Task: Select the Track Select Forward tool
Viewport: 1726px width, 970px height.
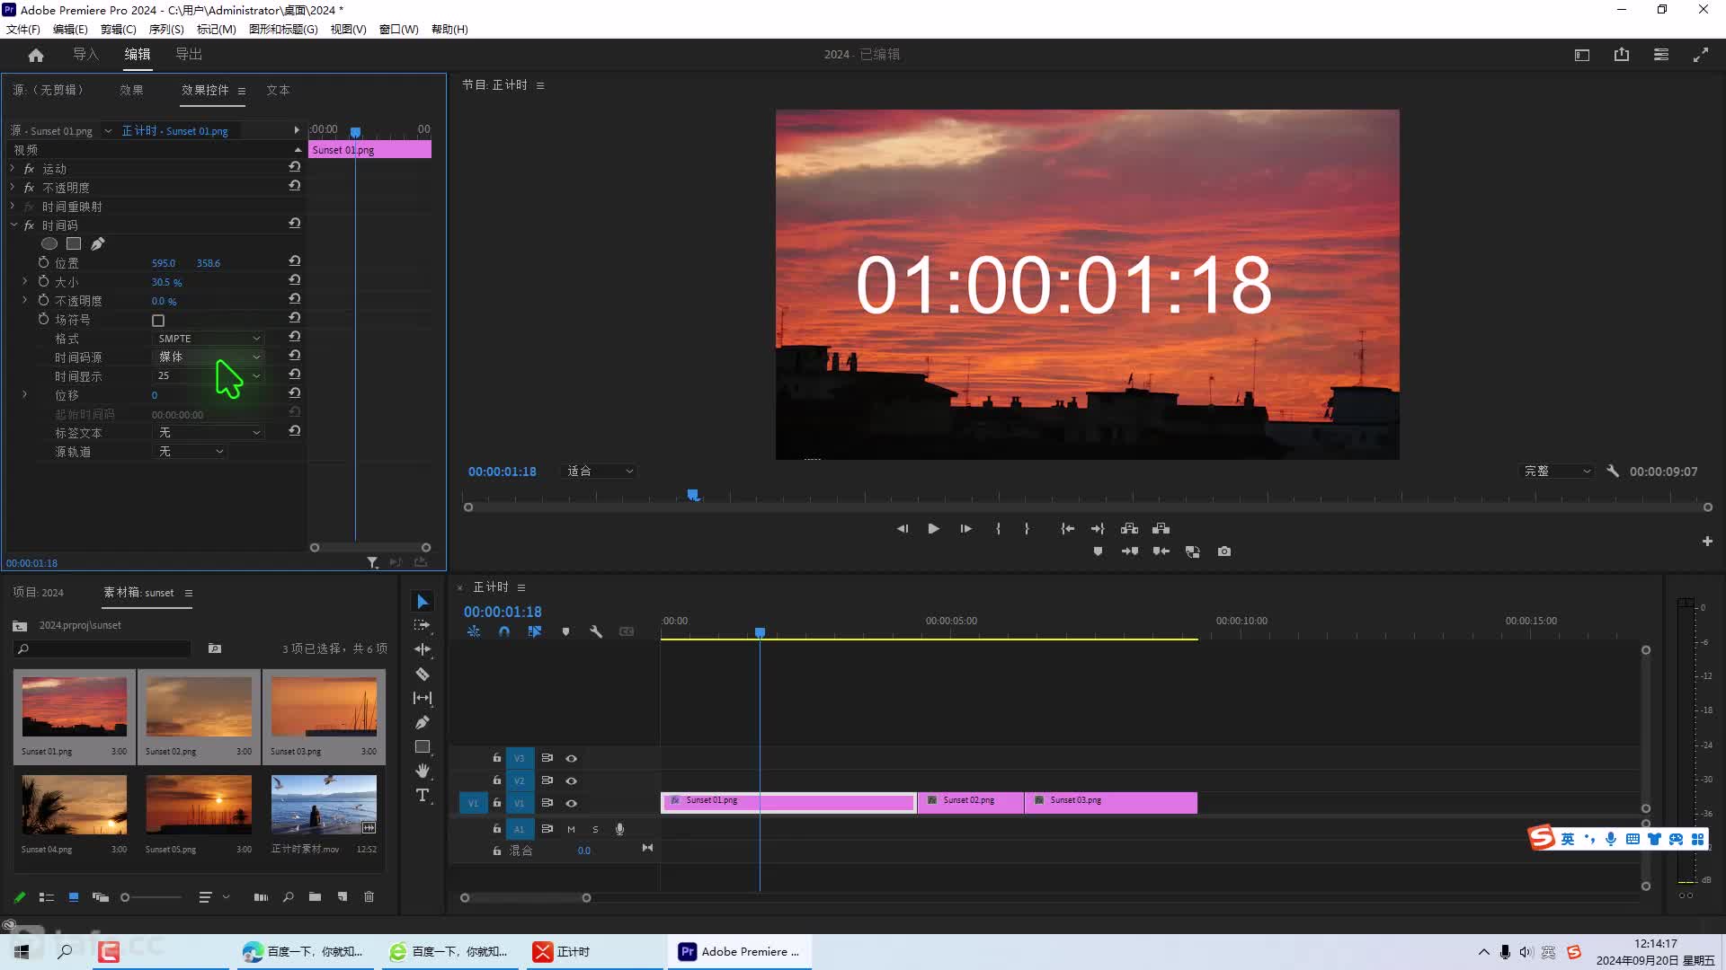Action: [x=423, y=625]
